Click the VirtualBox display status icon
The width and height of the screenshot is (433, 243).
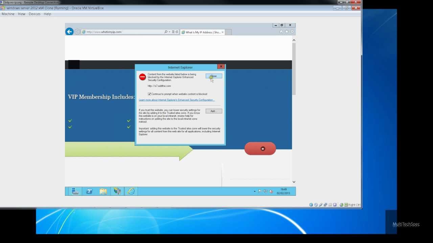tap(335, 205)
